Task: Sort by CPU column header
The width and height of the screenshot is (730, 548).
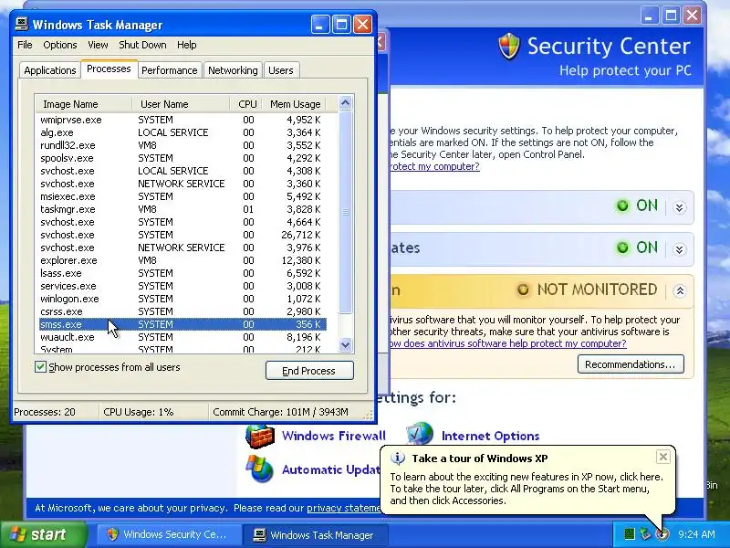Action: [x=245, y=104]
